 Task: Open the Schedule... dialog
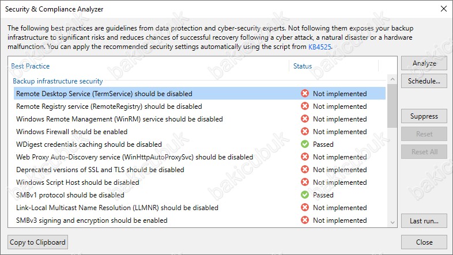(x=424, y=81)
